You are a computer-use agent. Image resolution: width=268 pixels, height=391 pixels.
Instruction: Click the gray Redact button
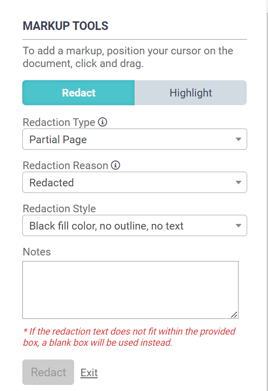pyautogui.click(x=48, y=372)
